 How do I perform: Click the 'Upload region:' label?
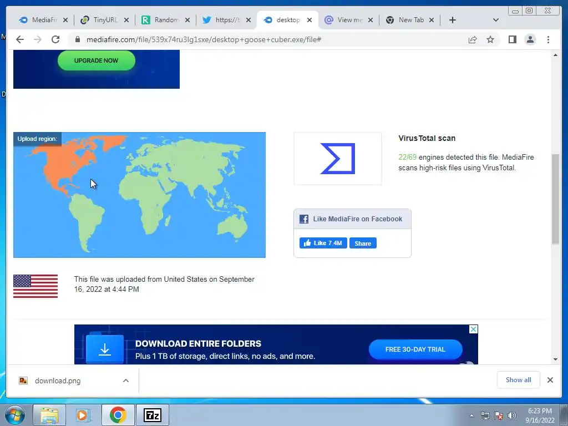(37, 139)
